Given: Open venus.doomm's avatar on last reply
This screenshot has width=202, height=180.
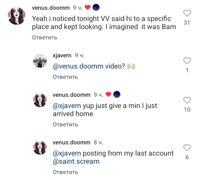Looking at the screenshot, I should click(x=40, y=148).
